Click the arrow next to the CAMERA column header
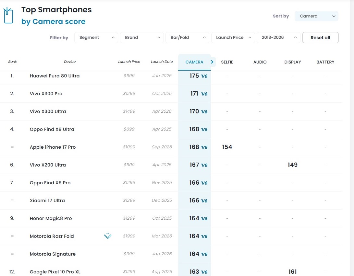Screen dimensions: 354x276 point(212,62)
